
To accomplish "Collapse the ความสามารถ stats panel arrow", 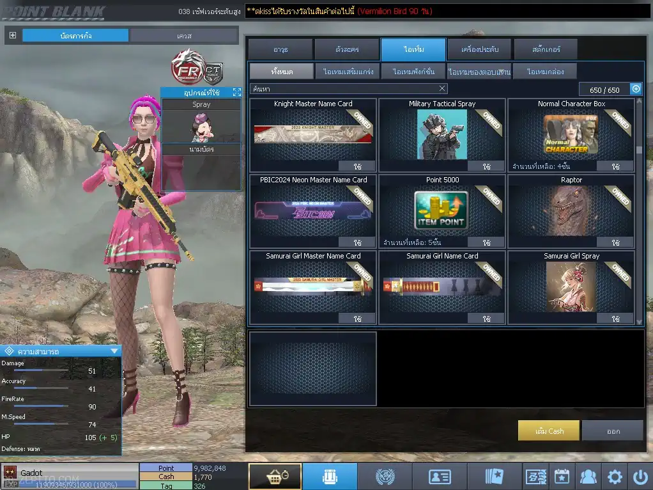I will [114, 351].
